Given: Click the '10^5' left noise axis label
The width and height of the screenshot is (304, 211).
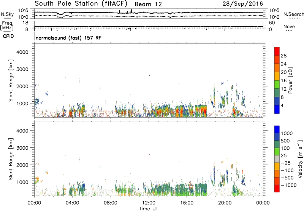Looking at the screenshot, I should point(23,10).
